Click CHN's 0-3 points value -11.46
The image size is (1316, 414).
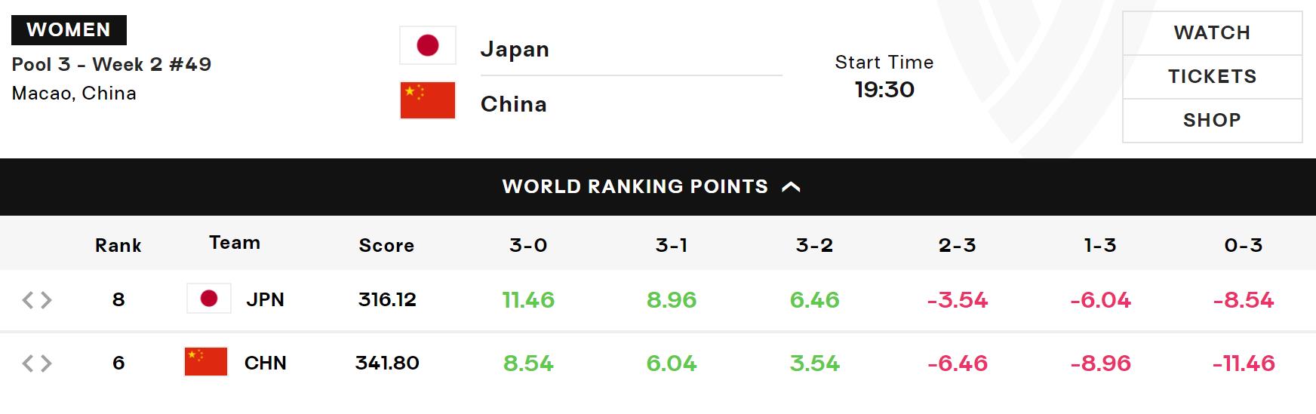1243,363
